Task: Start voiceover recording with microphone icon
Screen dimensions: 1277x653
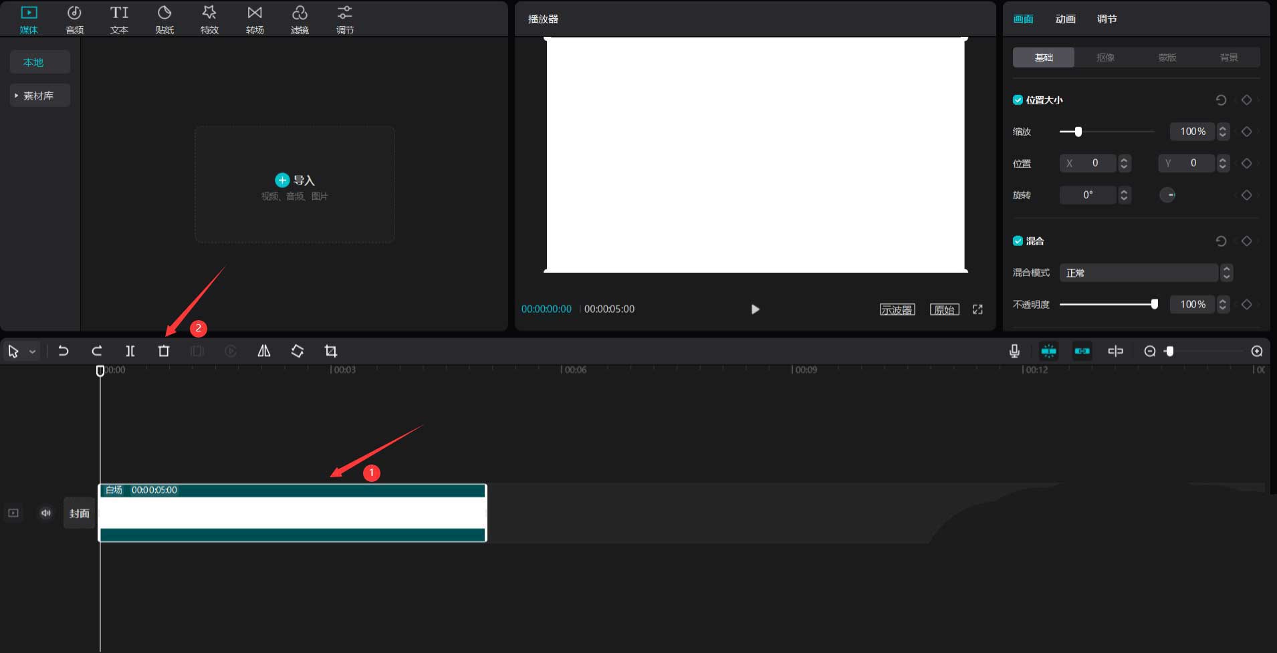Action: pos(1014,351)
